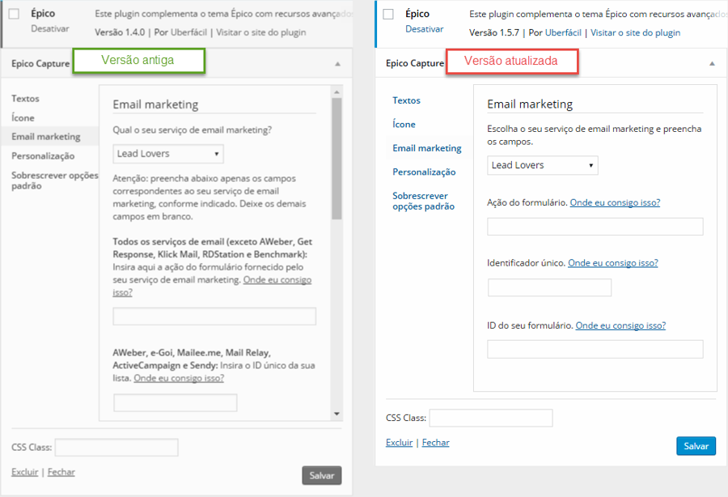This screenshot has width=728, height=497.
Task: Click the blue Salvar button
Action: pyautogui.click(x=696, y=446)
